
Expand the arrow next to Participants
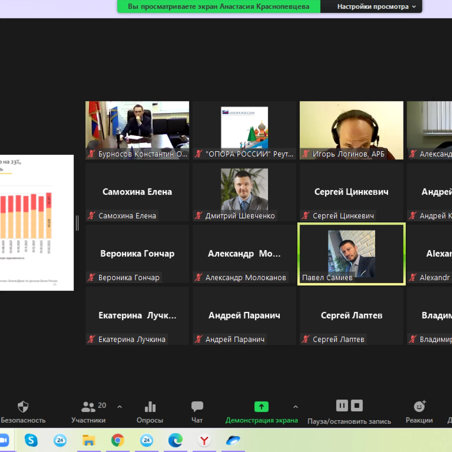119,407
